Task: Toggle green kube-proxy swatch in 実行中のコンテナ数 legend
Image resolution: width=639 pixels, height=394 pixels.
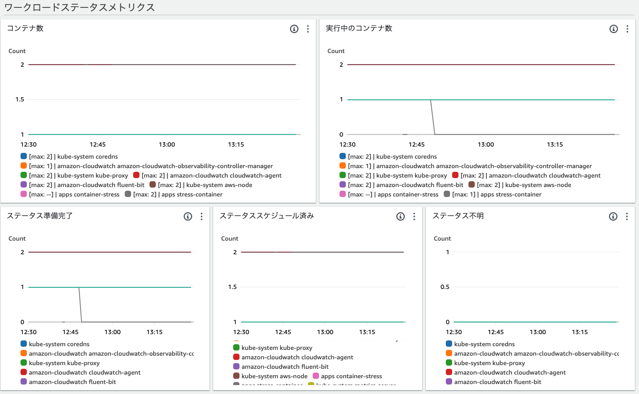Action: click(x=343, y=175)
